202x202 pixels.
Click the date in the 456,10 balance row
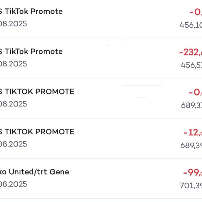(x=13, y=24)
